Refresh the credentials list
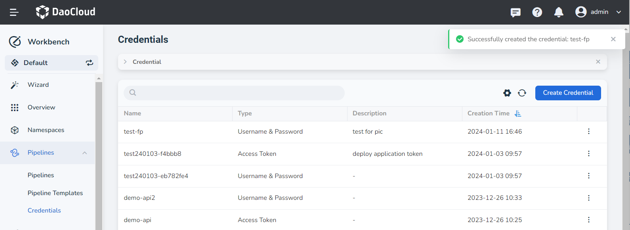 pos(522,93)
